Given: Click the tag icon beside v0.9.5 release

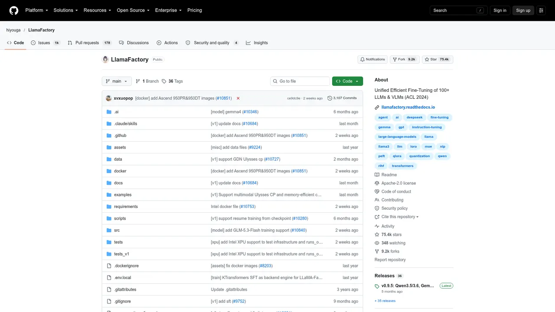Looking at the screenshot, I should tap(377, 286).
